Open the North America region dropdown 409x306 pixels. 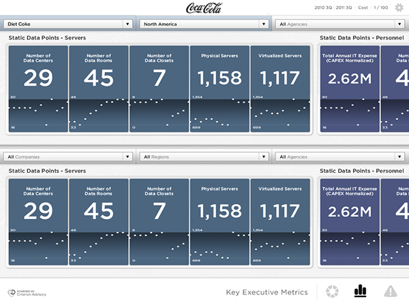point(204,24)
